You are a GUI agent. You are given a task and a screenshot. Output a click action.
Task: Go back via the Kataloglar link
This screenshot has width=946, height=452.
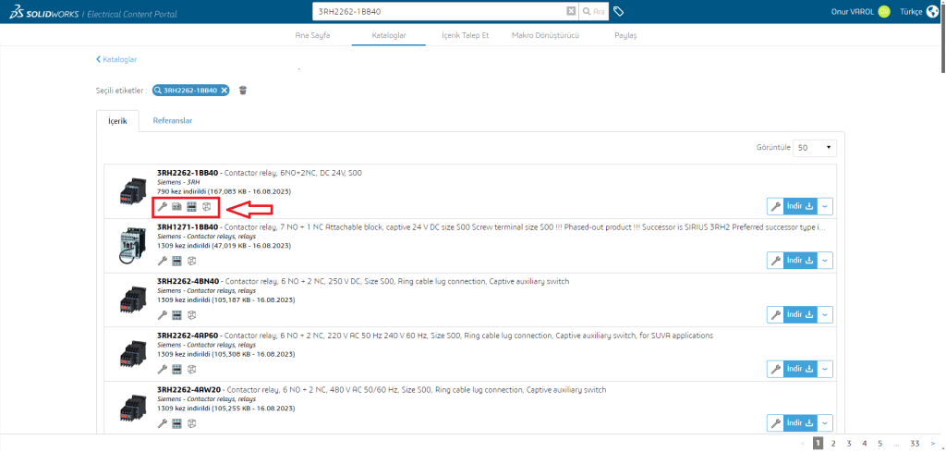click(116, 59)
